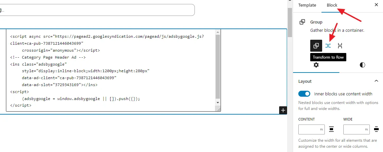
Task: Select the Group variation icon button
Action: pos(316,46)
